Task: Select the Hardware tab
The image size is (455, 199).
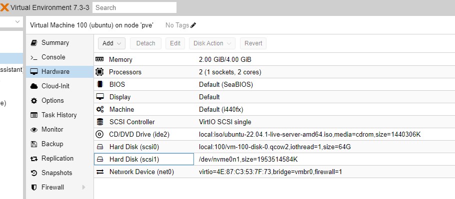Action: coord(59,72)
